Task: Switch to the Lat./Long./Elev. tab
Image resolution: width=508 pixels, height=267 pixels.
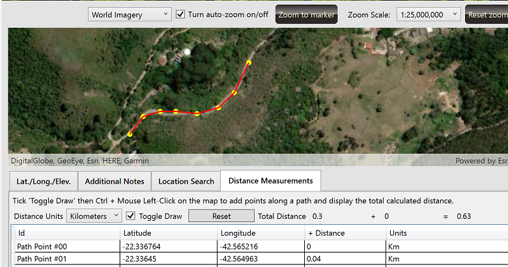Action: click(x=44, y=182)
